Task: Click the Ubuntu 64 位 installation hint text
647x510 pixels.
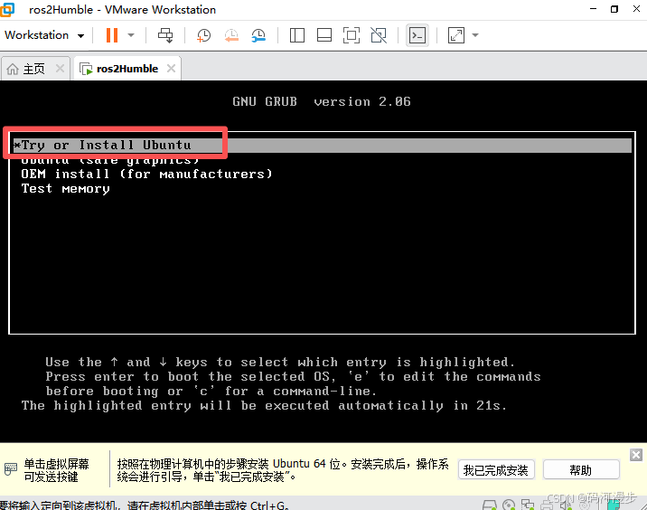Action: pos(283,470)
